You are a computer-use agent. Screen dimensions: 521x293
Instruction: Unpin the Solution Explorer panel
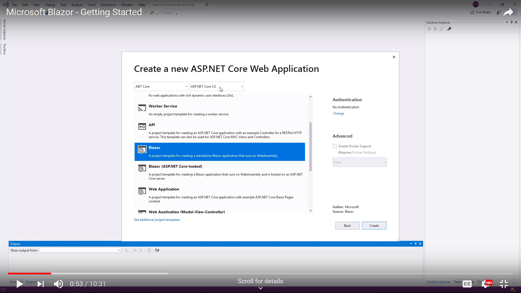pyautogui.click(x=511, y=22)
